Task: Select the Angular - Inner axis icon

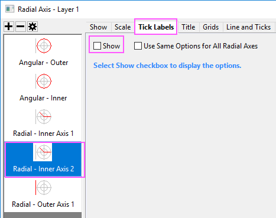Action: click(44, 81)
